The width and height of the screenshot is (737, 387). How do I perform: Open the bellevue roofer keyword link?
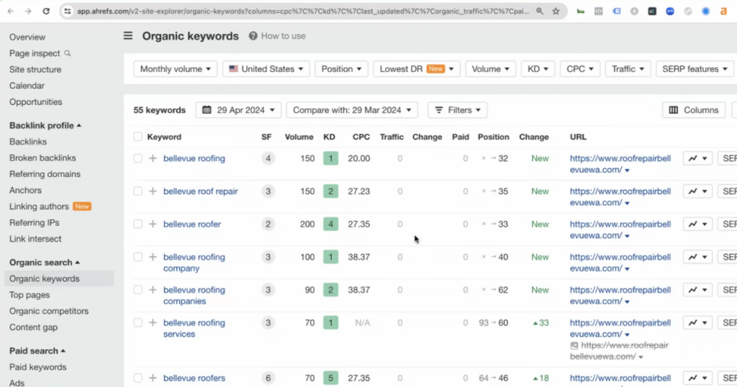191,224
